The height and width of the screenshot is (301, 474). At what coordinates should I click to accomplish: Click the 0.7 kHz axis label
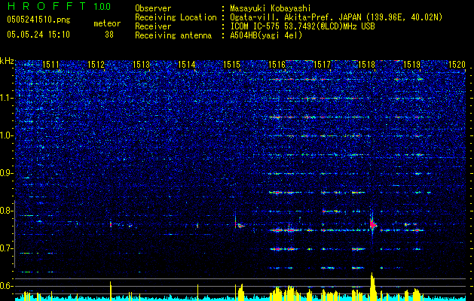point(7,248)
